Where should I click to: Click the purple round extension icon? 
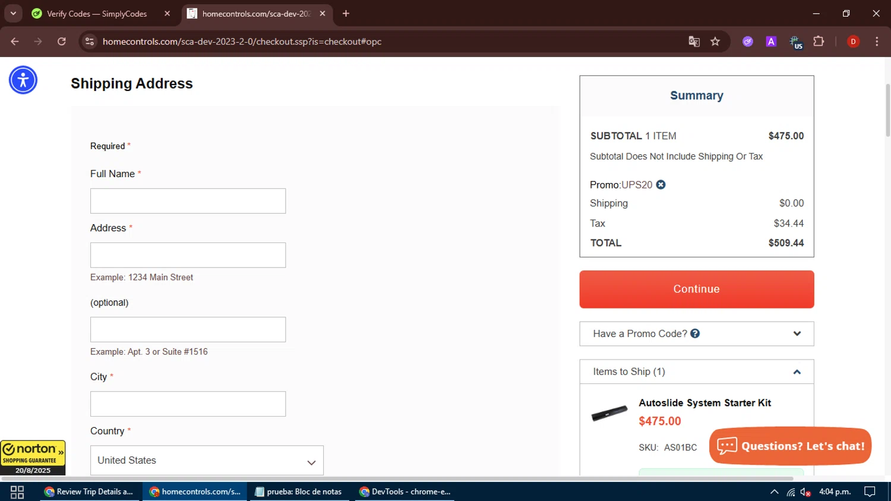748,42
